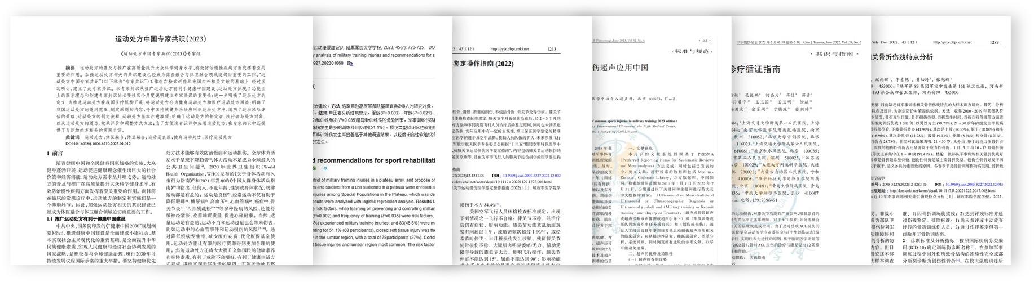This screenshot has height=282, width=1034.
Task: Click the 标准与规范 section label
Action: 692,52
